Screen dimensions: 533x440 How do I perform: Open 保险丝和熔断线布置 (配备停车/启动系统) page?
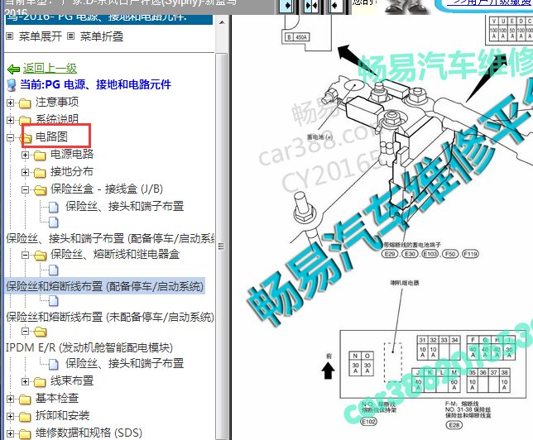pyautogui.click(x=104, y=286)
